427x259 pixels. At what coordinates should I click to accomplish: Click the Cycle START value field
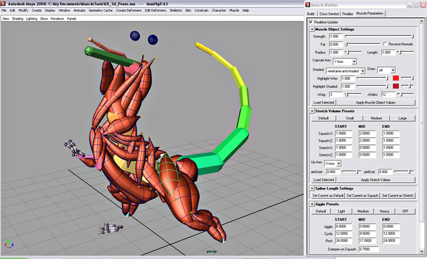coord(343,233)
